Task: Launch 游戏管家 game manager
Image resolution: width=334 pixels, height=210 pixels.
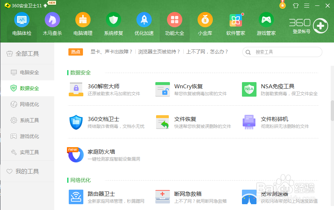Action: 266,24
